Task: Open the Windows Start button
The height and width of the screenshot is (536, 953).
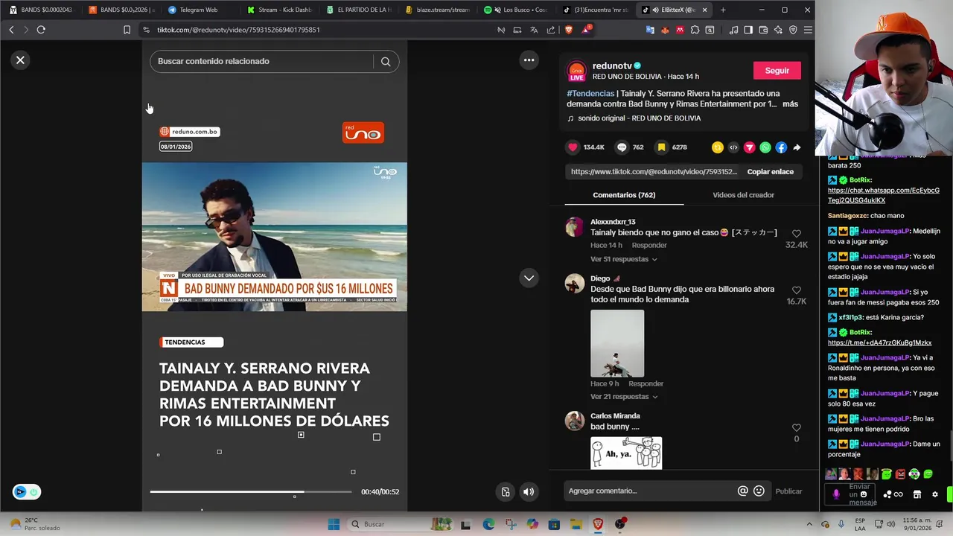Action: (x=334, y=524)
